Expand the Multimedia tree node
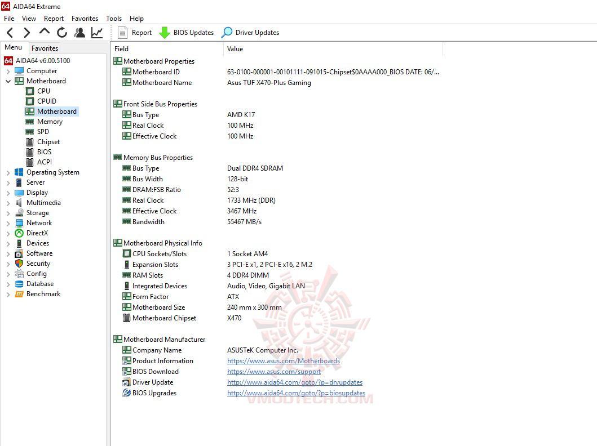 [8, 203]
